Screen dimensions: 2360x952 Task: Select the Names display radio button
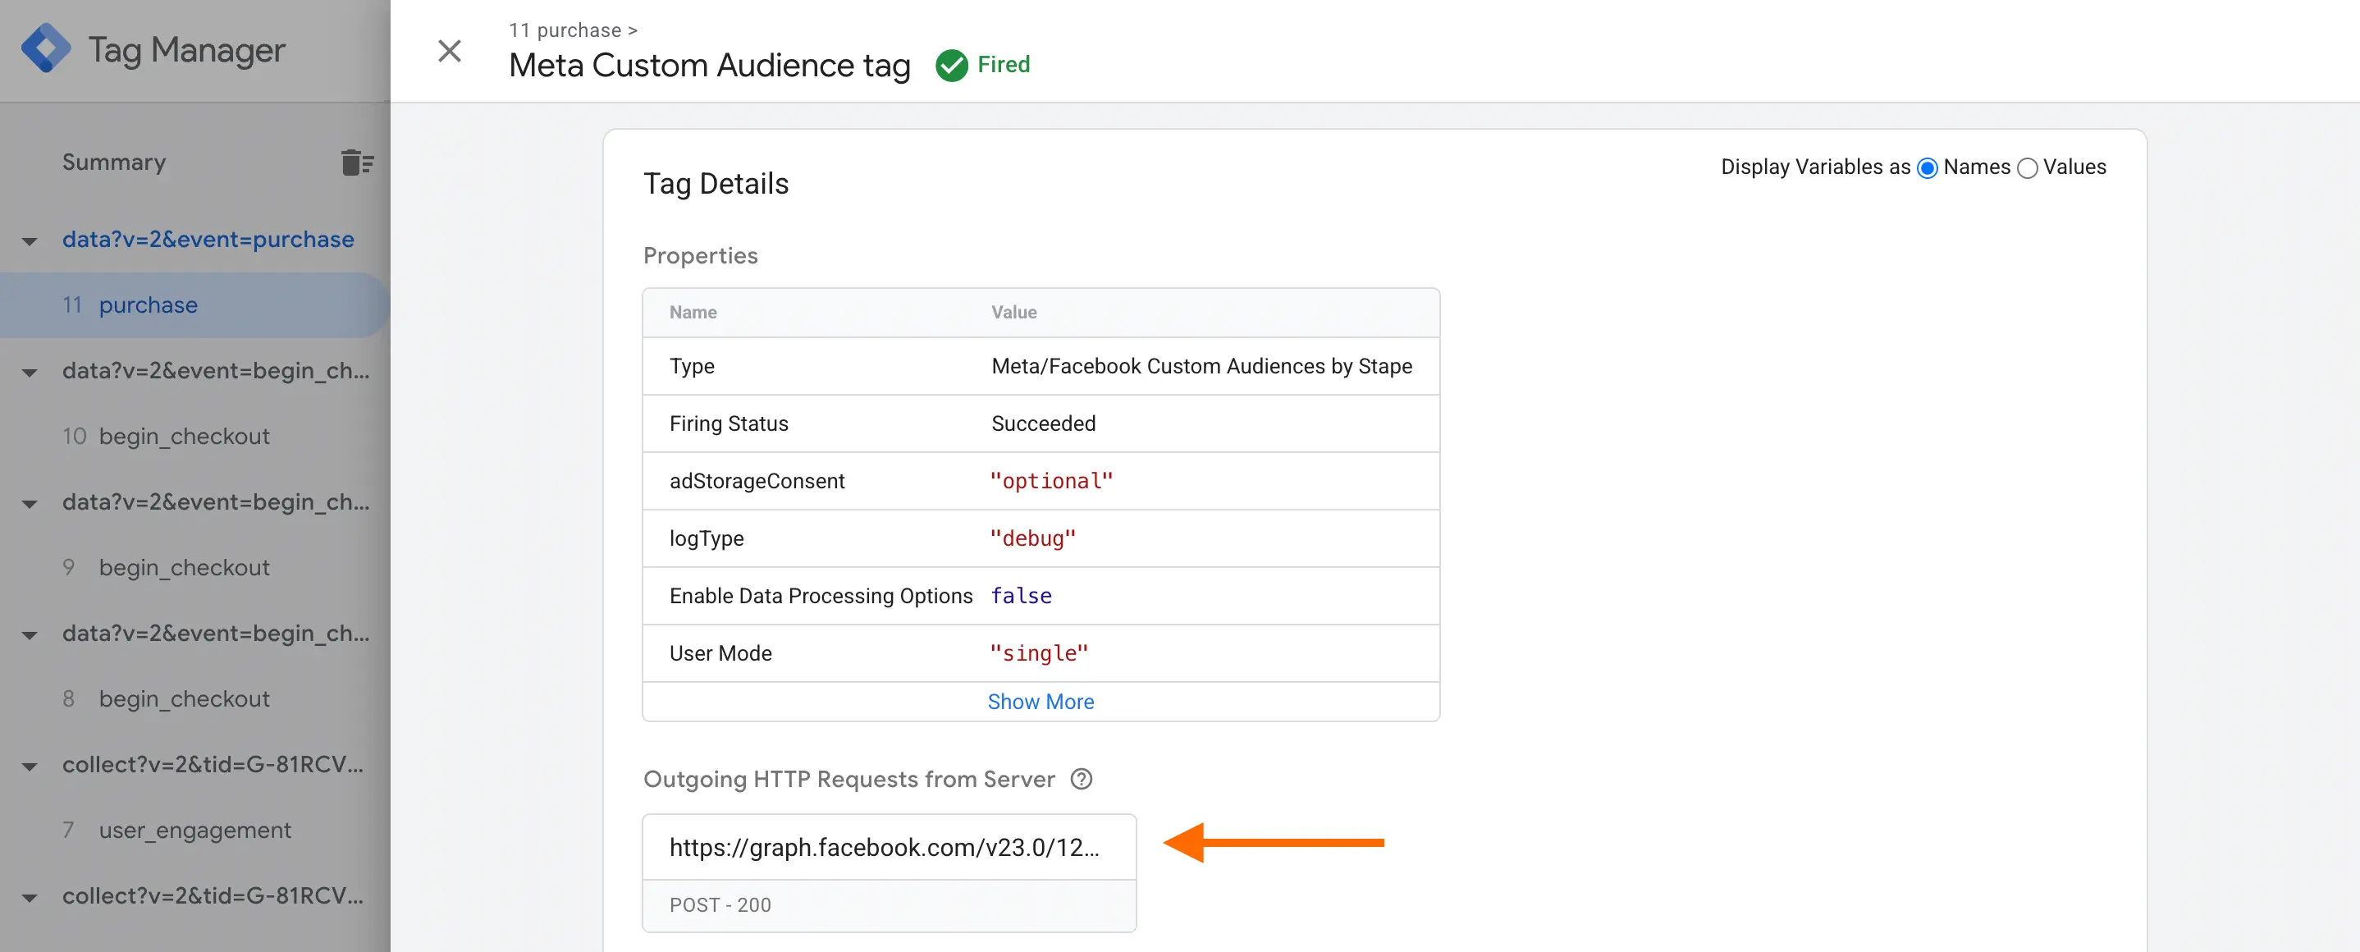(1929, 167)
